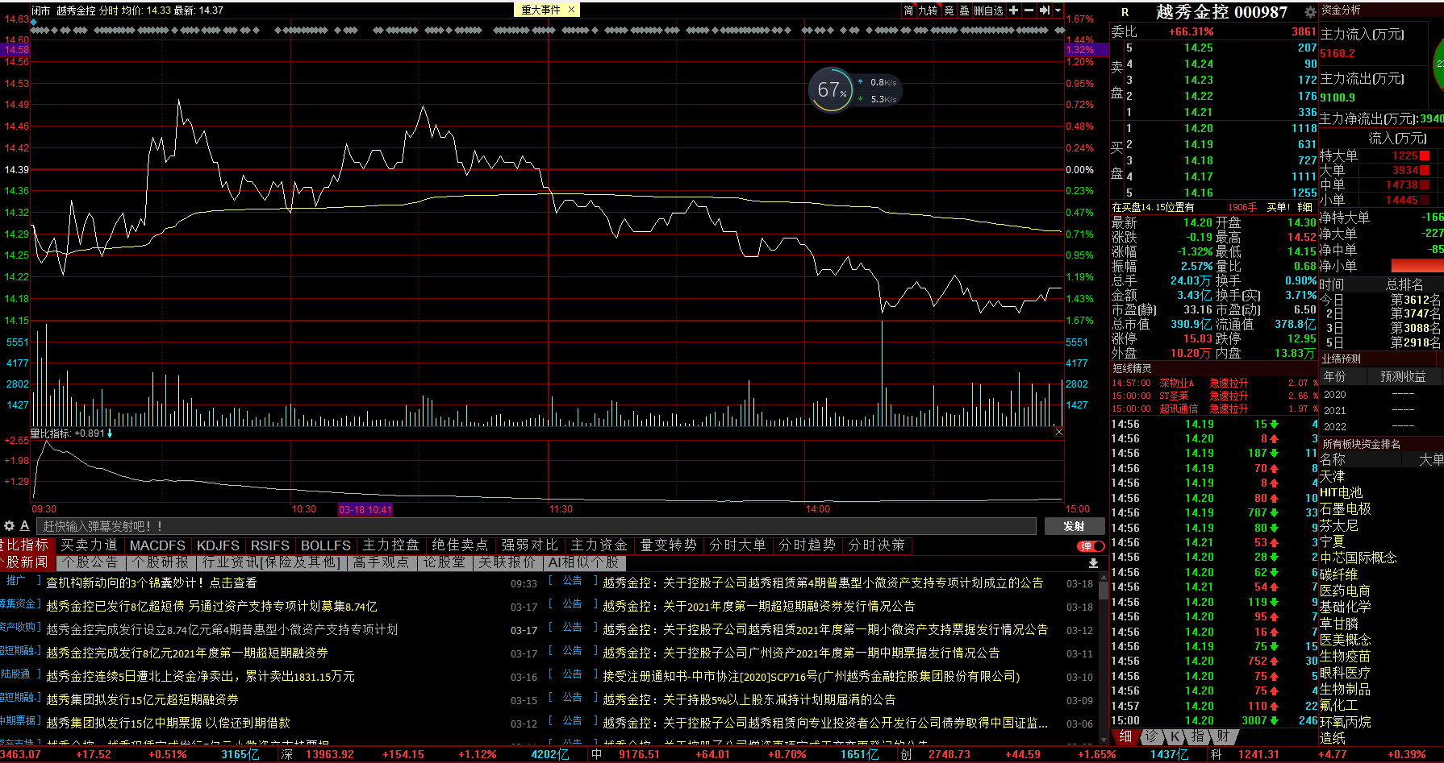Open the 论股堂 tab
This screenshot has width=1444, height=763.
coord(444,562)
